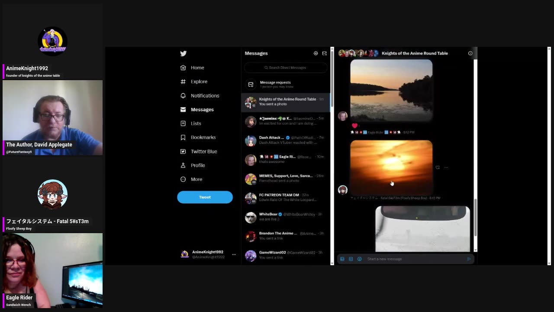Open the Dash Attack conversation

click(286, 140)
